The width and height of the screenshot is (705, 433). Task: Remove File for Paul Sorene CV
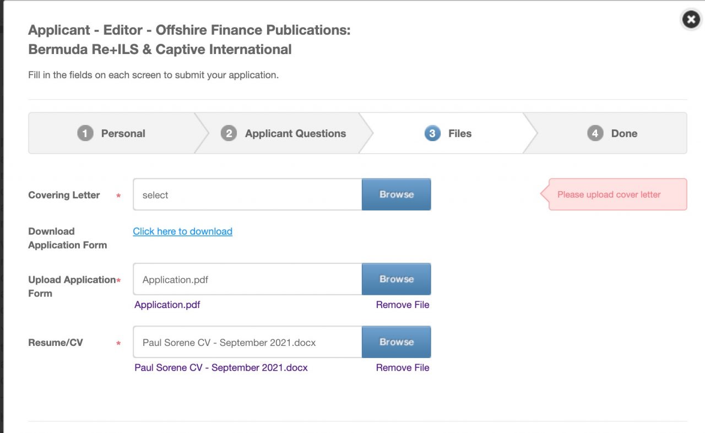point(403,367)
